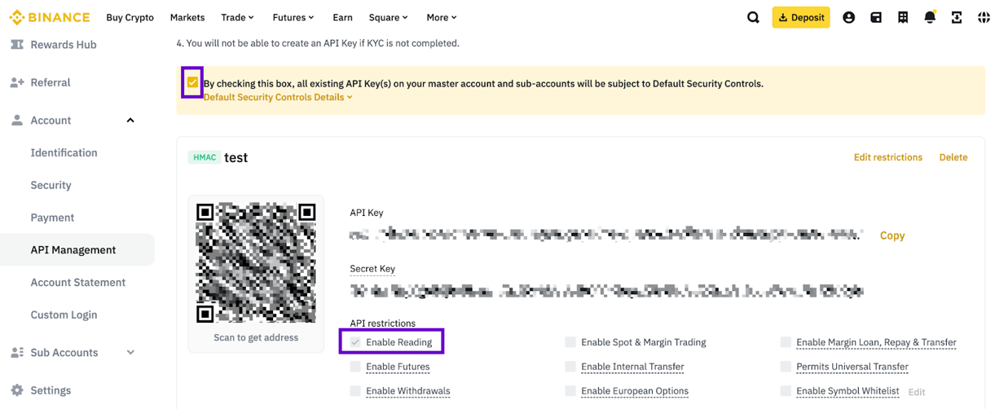Click the API key QR code
The height and width of the screenshot is (409, 995).
256,262
